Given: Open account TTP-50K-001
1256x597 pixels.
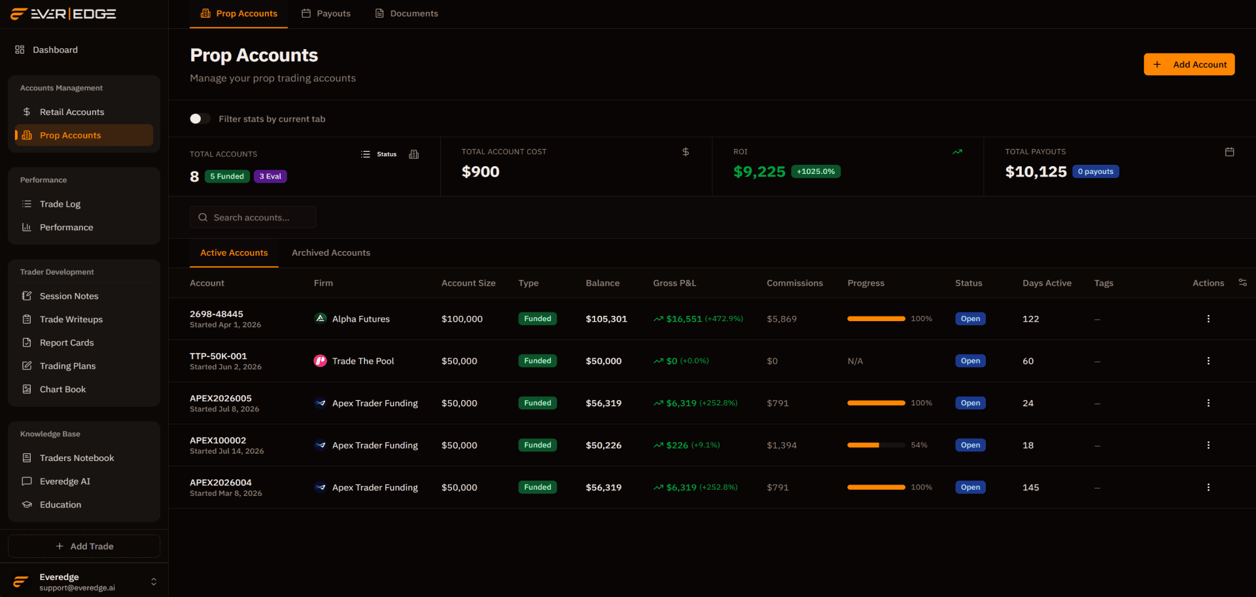Looking at the screenshot, I should coord(218,356).
